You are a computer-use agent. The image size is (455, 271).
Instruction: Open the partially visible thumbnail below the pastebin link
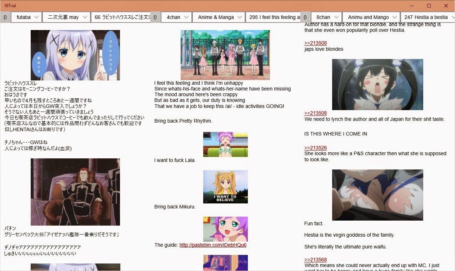click(225, 263)
